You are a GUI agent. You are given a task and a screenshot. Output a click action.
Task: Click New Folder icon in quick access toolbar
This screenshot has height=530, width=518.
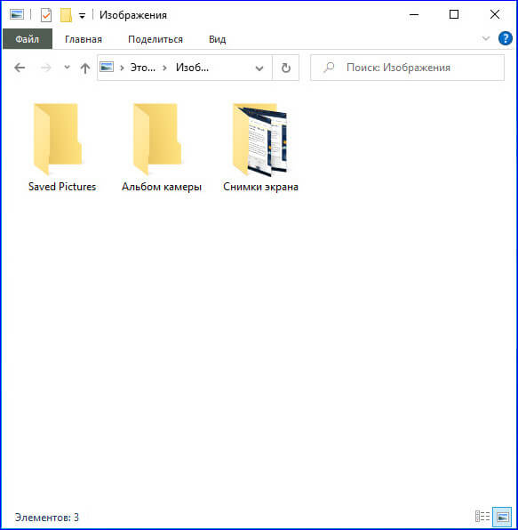[x=66, y=15]
